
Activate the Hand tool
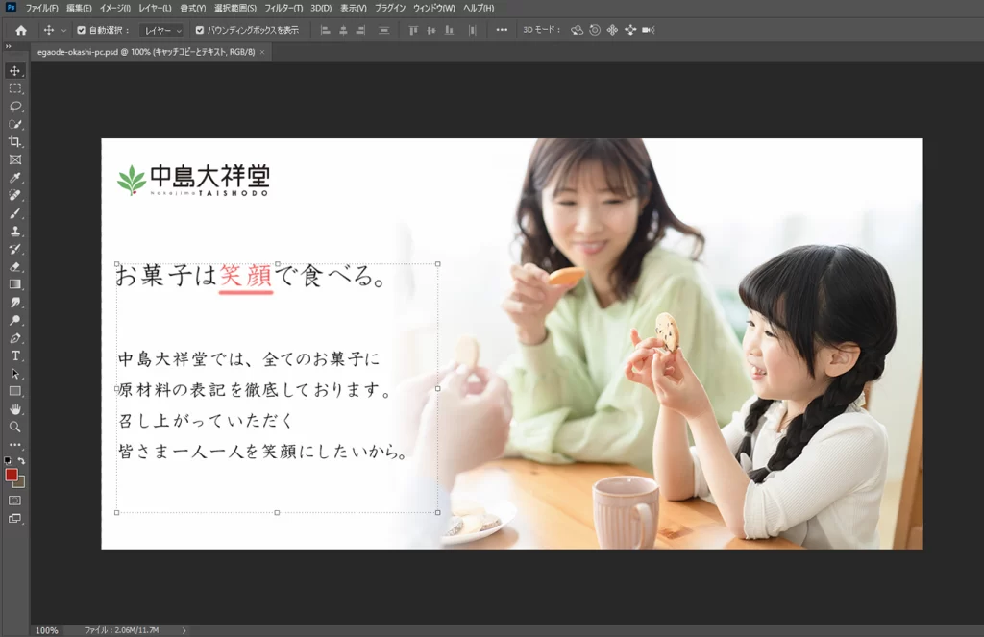pyautogui.click(x=15, y=409)
